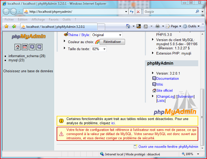Click the RSS feeds toolbar icon
This screenshot has height=159, width=207.
pyautogui.click(x=146, y=26)
